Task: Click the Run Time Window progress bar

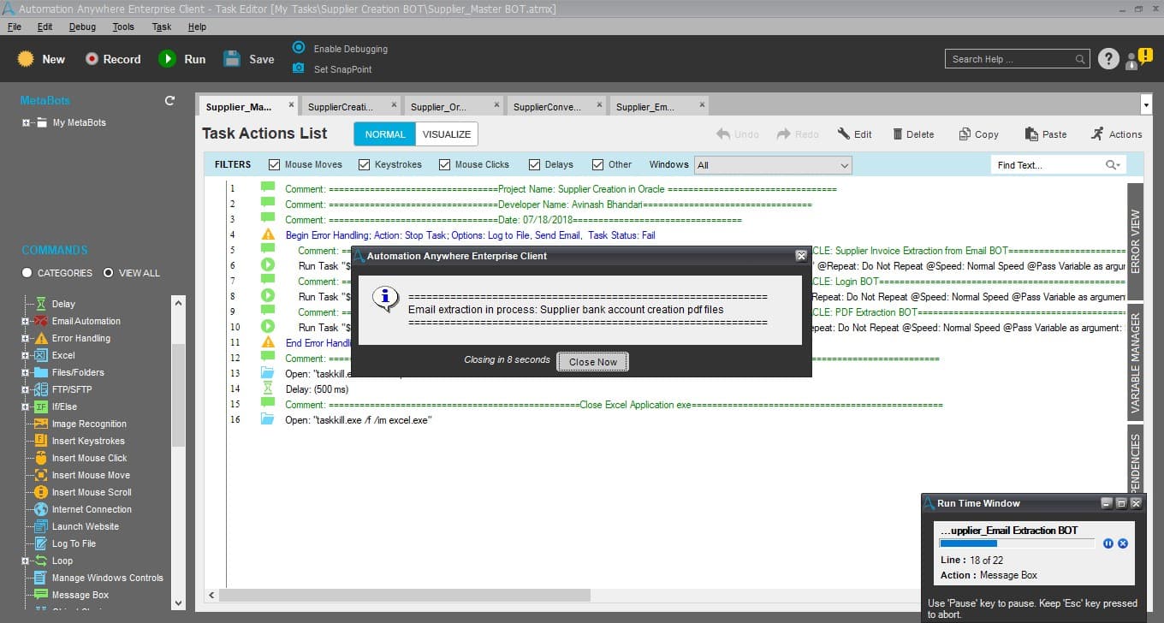Action: click(1017, 543)
